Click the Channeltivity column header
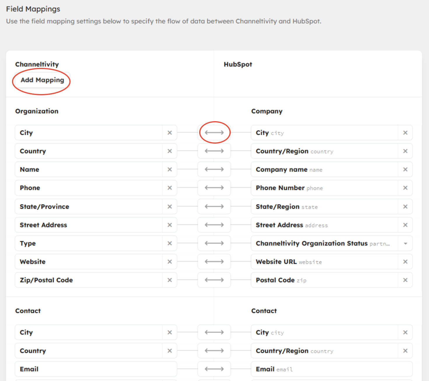Viewport: 429px width, 381px height. point(37,64)
